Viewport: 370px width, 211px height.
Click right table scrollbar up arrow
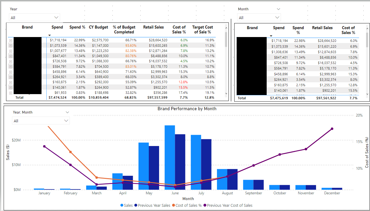click(368, 28)
